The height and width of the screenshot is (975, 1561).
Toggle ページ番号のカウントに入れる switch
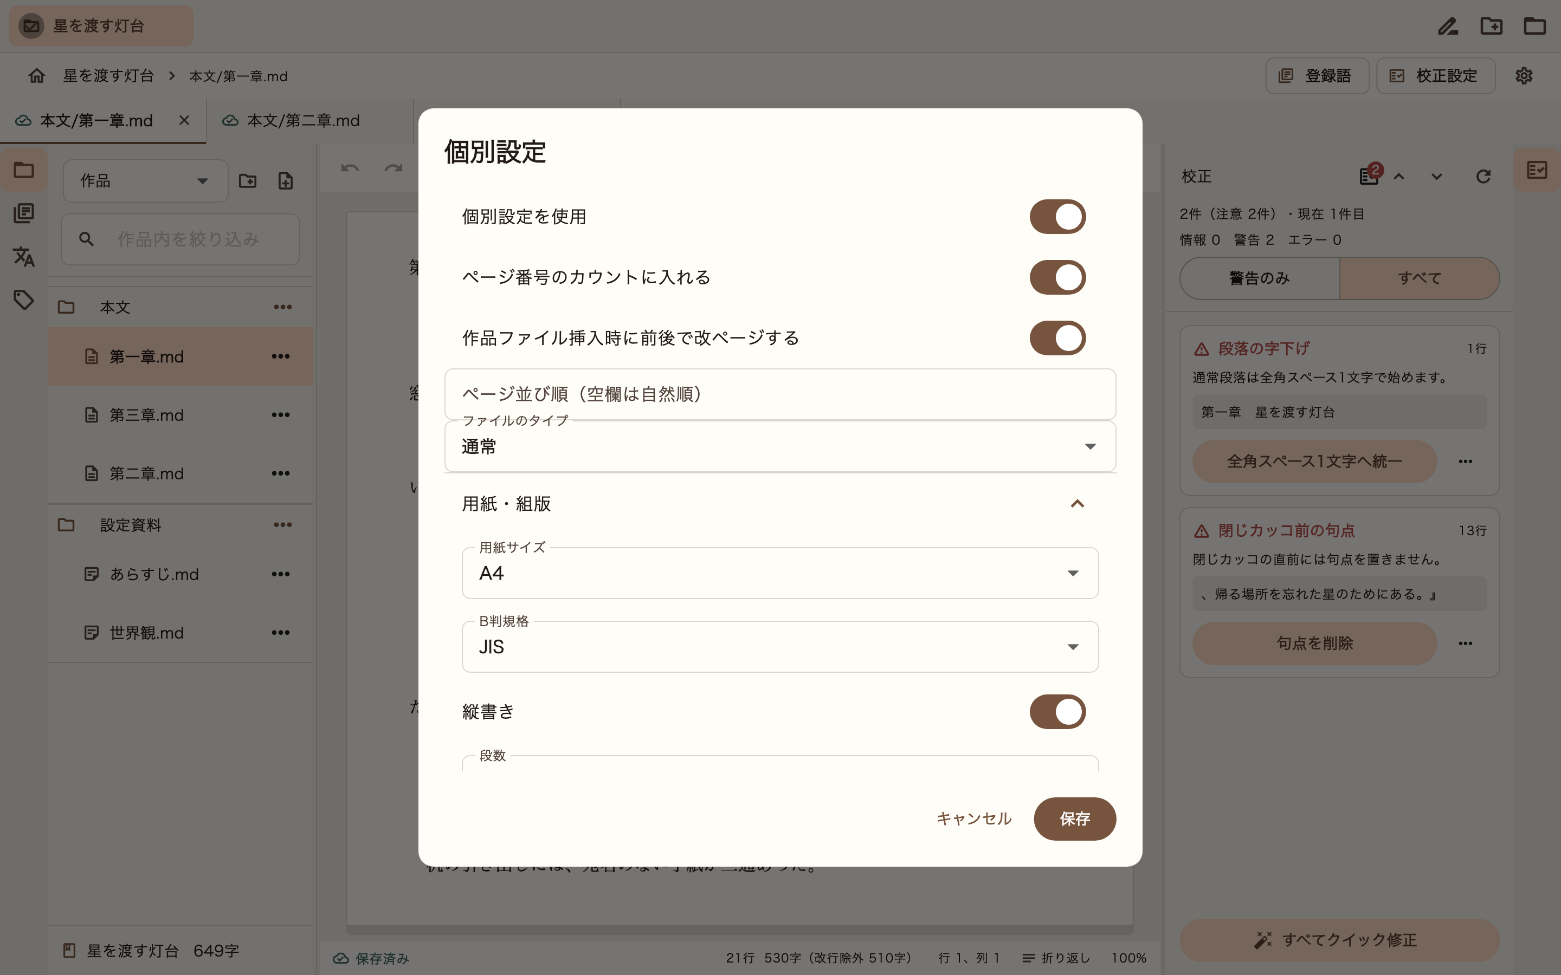(x=1057, y=277)
